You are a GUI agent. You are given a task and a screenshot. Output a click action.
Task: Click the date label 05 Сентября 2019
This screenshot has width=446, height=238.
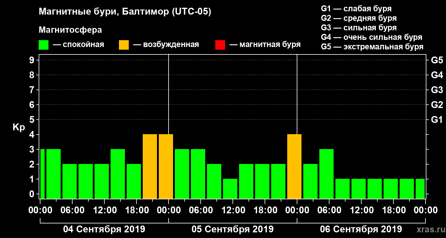point(233,229)
